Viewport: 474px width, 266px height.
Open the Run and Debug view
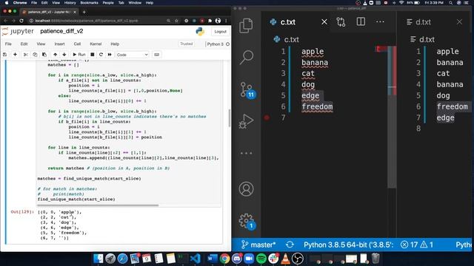click(x=246, y=121)
